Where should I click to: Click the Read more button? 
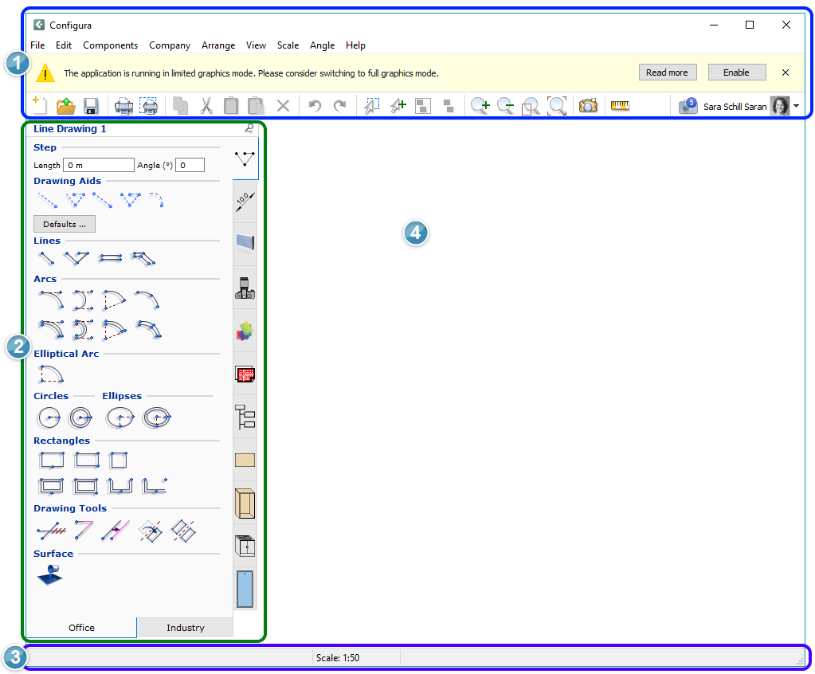coord(667,72)
